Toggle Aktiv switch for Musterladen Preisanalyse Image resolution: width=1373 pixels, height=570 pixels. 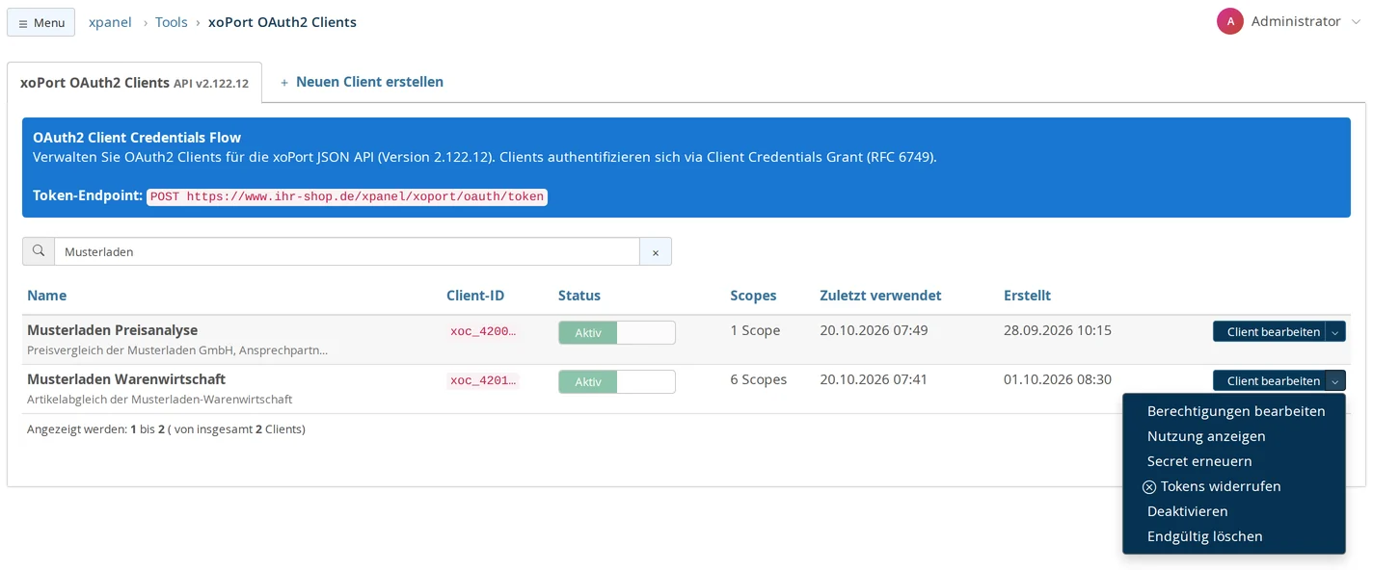pos(617,332)
